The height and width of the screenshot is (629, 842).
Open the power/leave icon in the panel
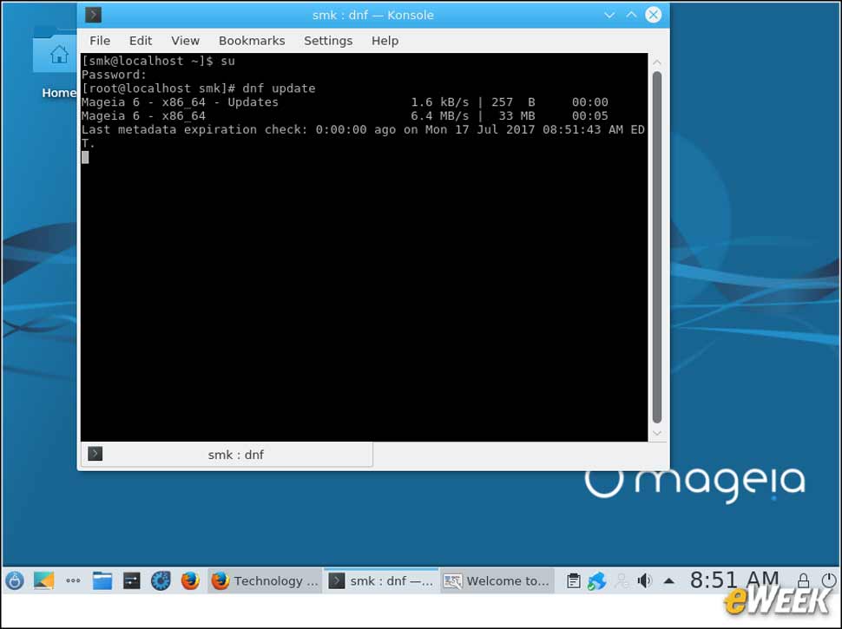tap(829, 580)
